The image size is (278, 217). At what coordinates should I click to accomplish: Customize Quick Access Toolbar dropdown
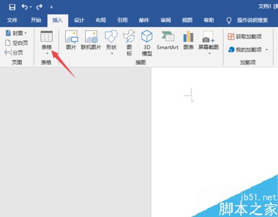[51, 7]
